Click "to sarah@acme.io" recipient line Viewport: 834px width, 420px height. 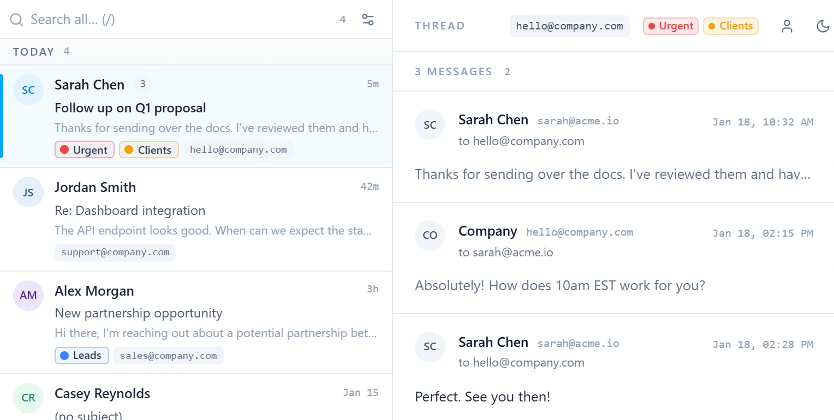point(506,253)
